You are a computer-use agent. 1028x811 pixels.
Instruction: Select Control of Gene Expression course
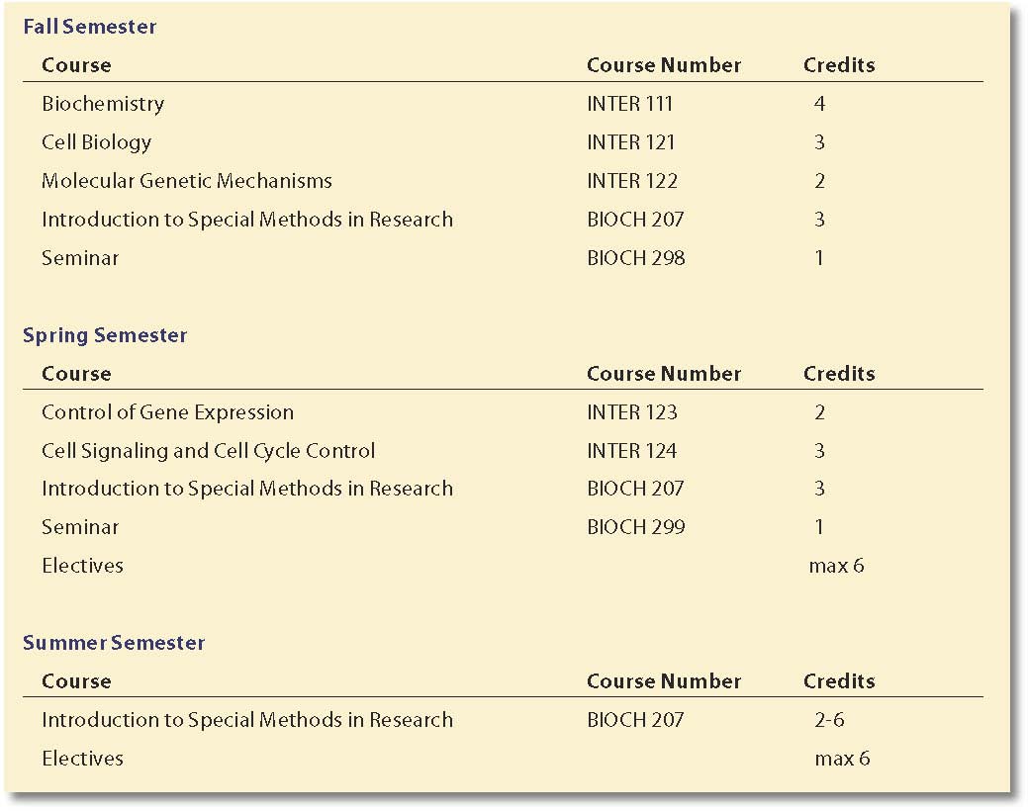168,412
